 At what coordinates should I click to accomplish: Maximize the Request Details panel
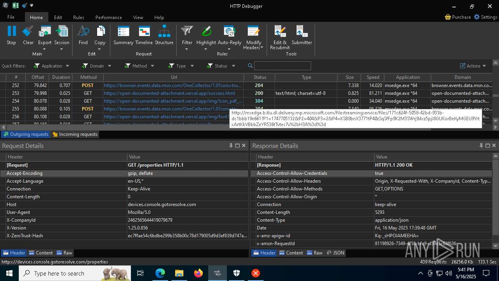pos(237,146)
